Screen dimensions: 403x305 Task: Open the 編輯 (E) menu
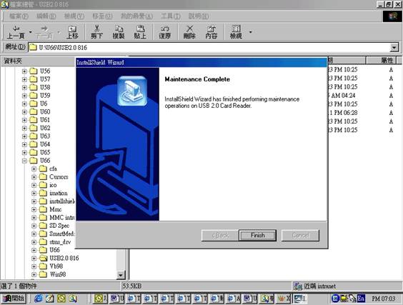tap(46, 16)
